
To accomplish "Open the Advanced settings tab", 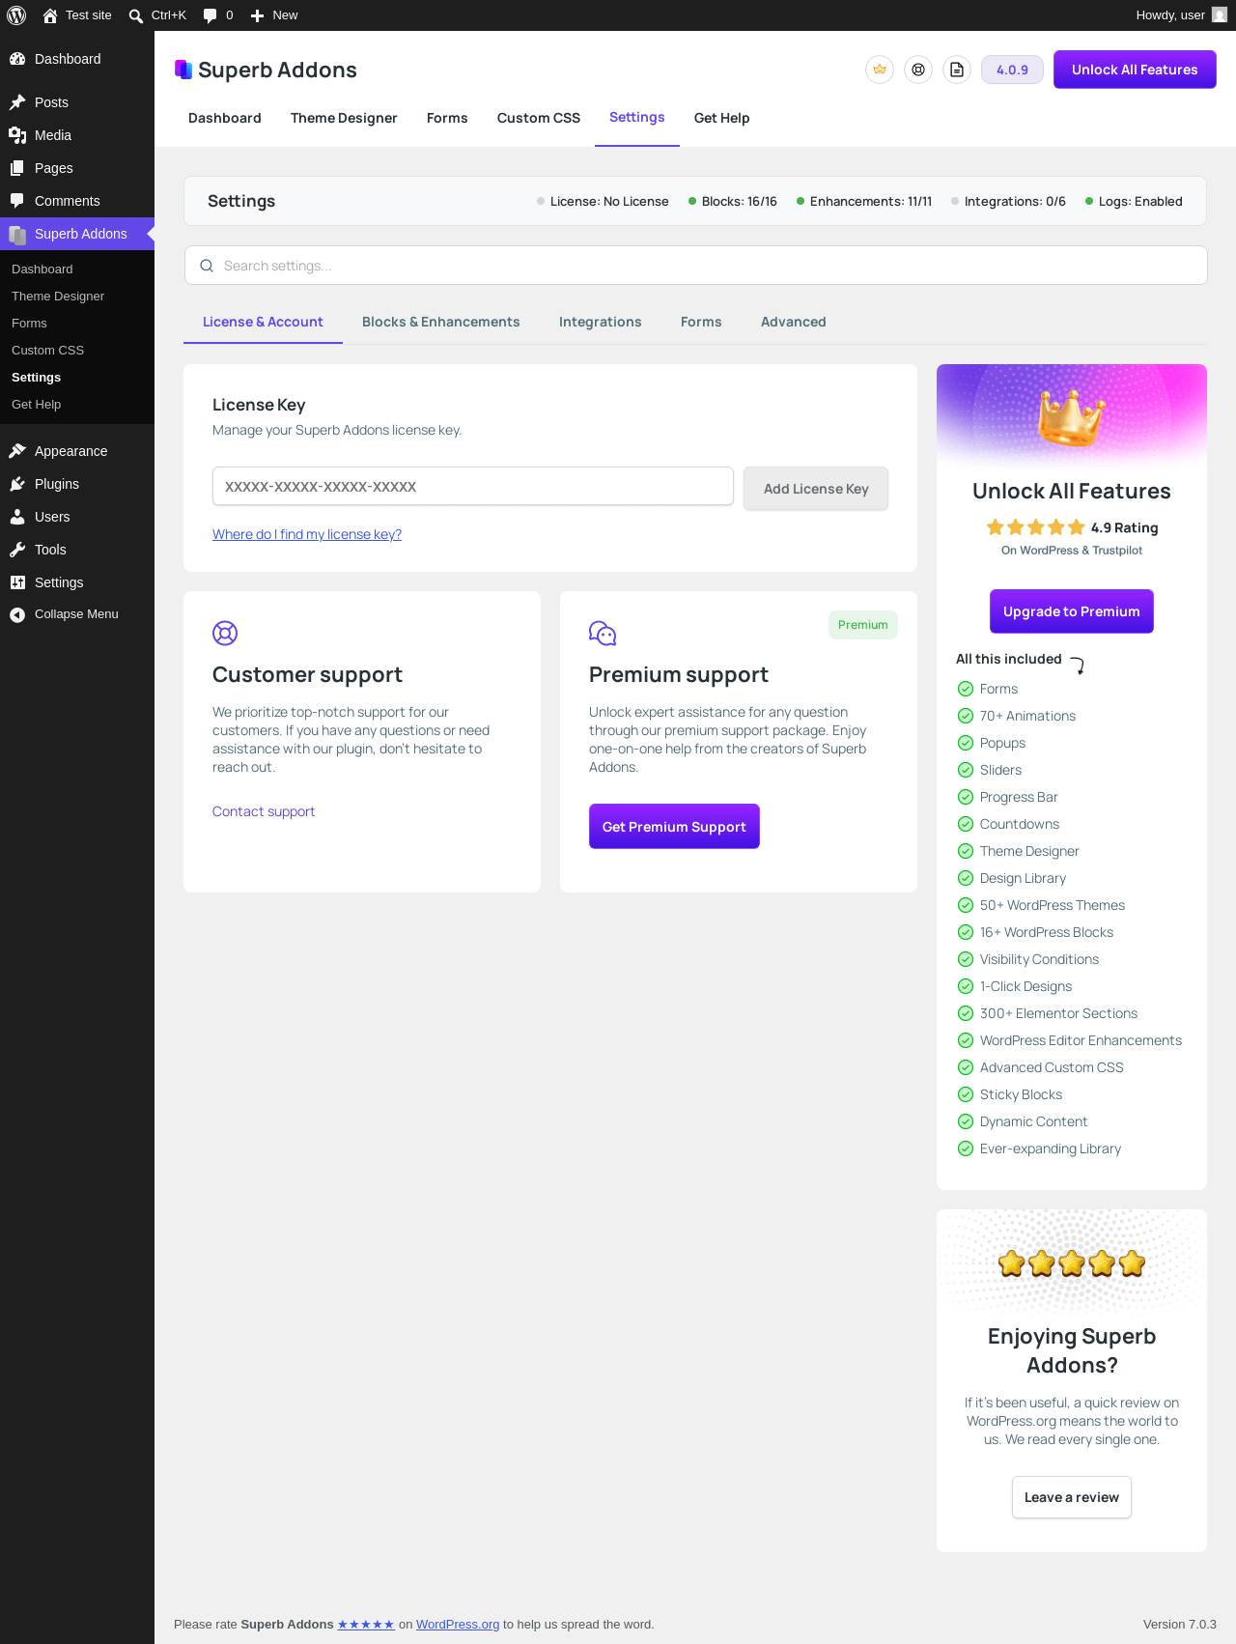I will point(794,322).
